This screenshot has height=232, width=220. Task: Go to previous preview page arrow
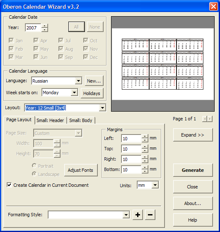coord(205,119)
